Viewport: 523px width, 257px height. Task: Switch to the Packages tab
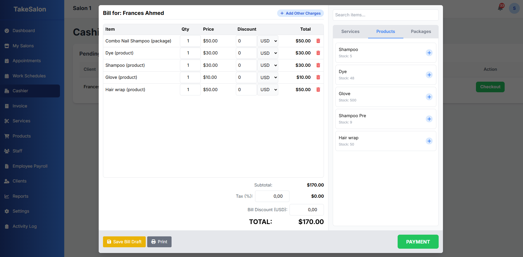(421, 32)
